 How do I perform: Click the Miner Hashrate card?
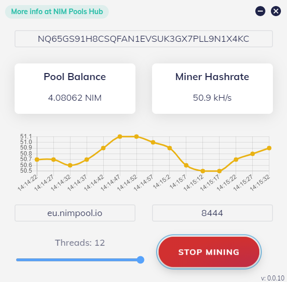click(212, 89)
